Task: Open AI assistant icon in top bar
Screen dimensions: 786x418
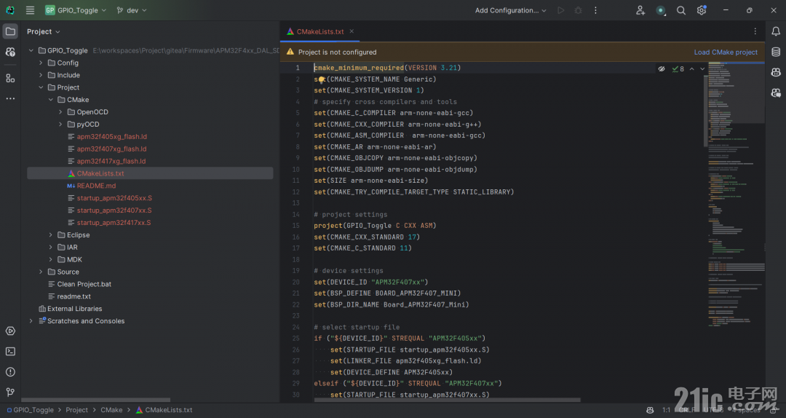Action: pos(661,10)
